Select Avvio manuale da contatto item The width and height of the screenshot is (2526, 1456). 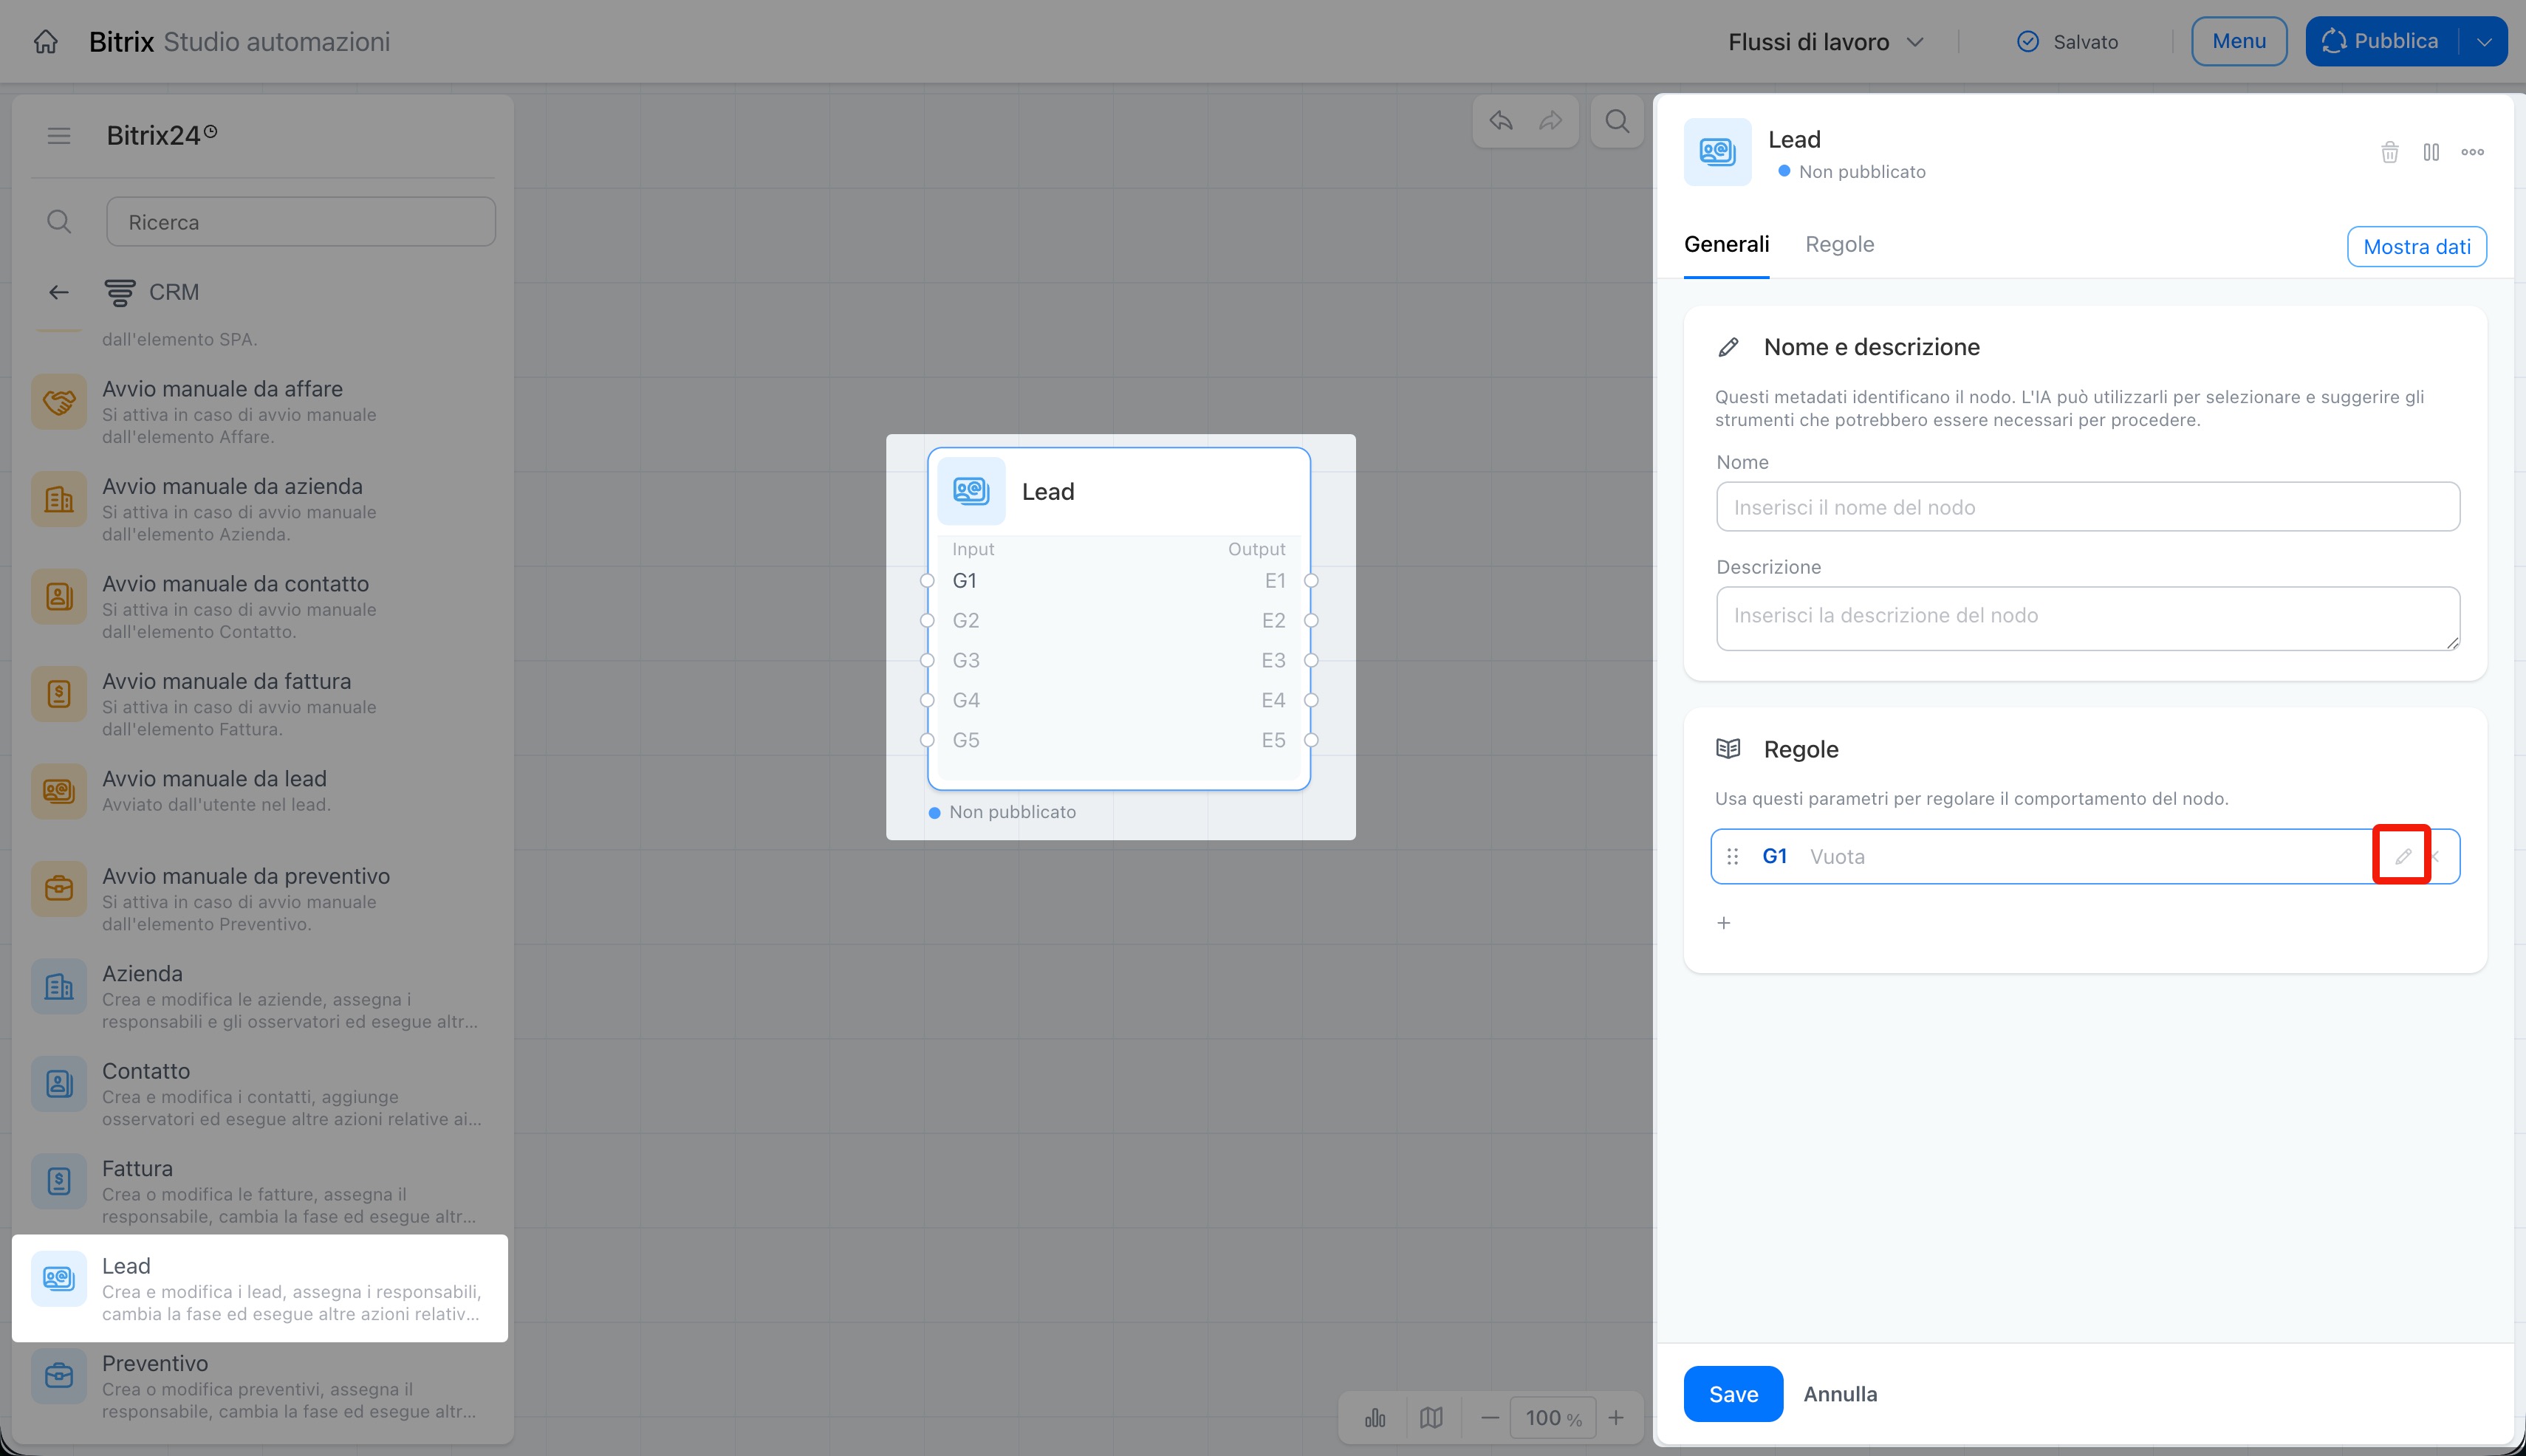260,606
